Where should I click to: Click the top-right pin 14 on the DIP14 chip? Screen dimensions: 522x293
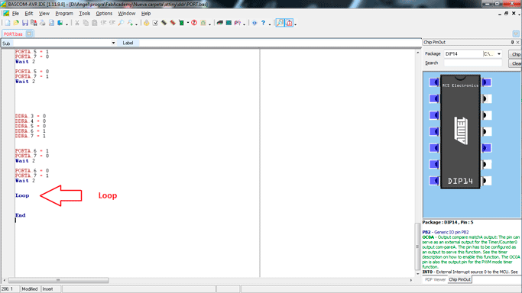click(486, 82)
